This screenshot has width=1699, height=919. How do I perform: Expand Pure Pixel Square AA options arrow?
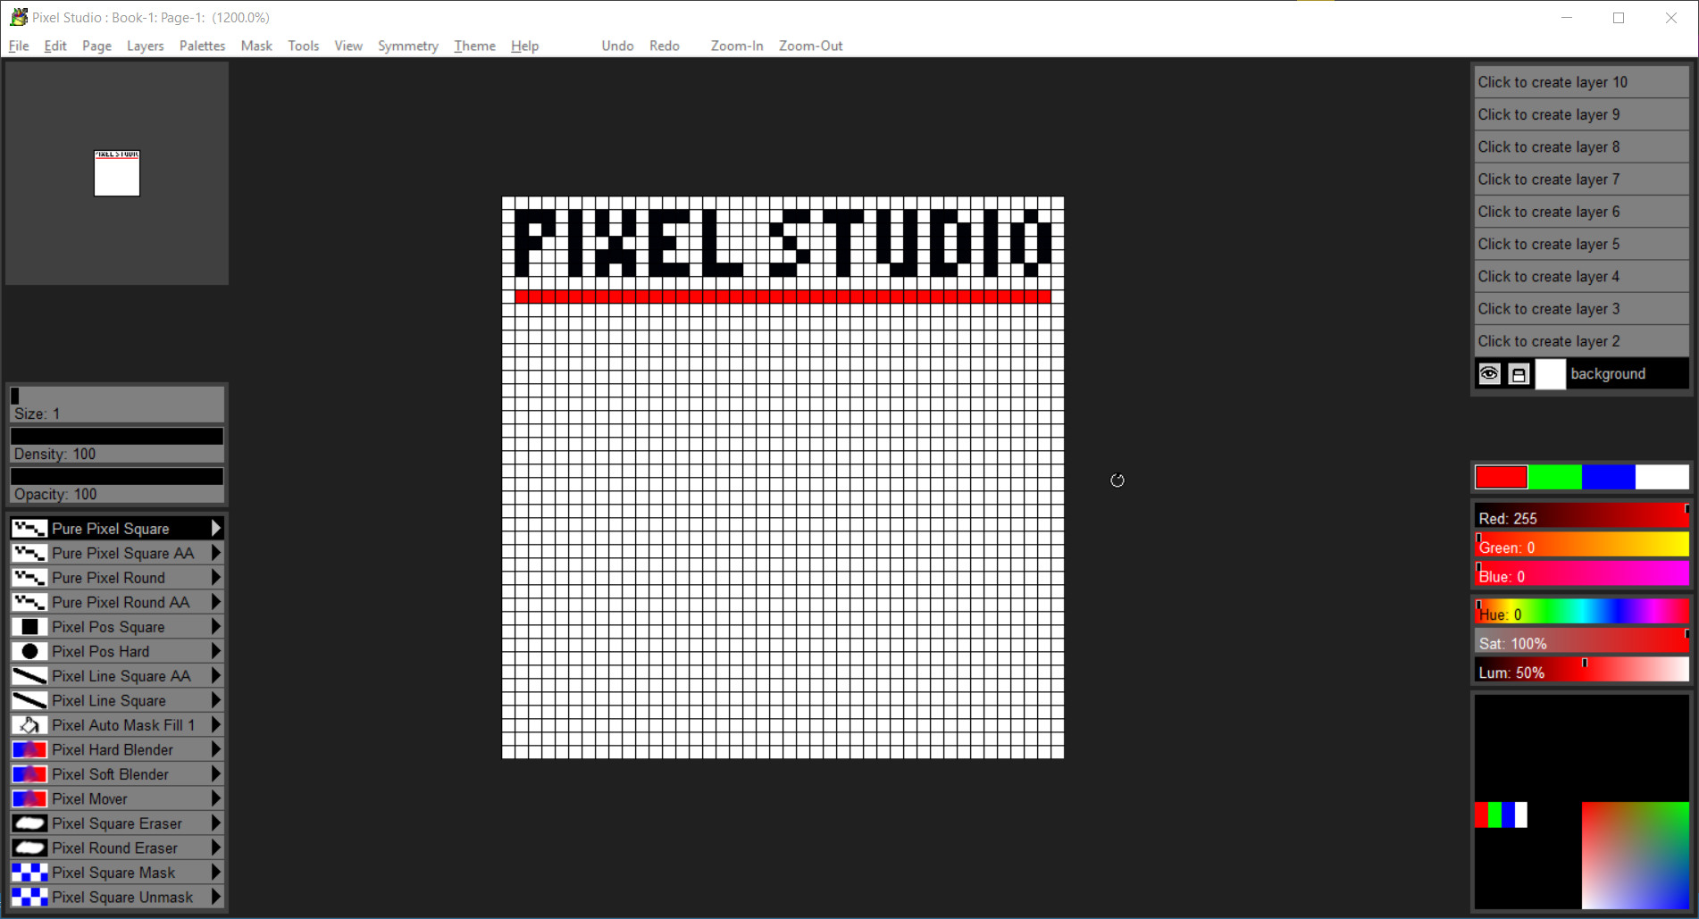point(216,553)
